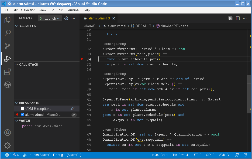Open the Search sidebar icon

(x=7, y=33)
